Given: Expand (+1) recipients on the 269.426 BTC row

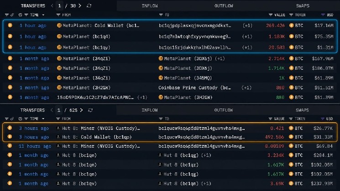Looking at the screenshot, I should click(x=247, y=26).
